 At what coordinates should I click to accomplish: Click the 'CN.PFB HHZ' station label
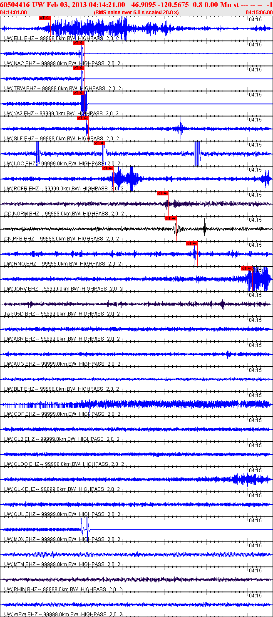point(20,238)
